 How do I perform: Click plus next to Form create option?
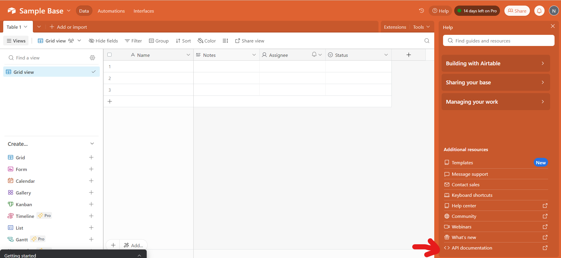[x=91, y=169]
